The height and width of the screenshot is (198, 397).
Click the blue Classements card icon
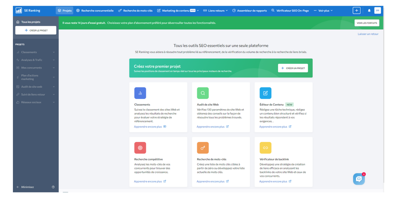click(x=140, y=93)
